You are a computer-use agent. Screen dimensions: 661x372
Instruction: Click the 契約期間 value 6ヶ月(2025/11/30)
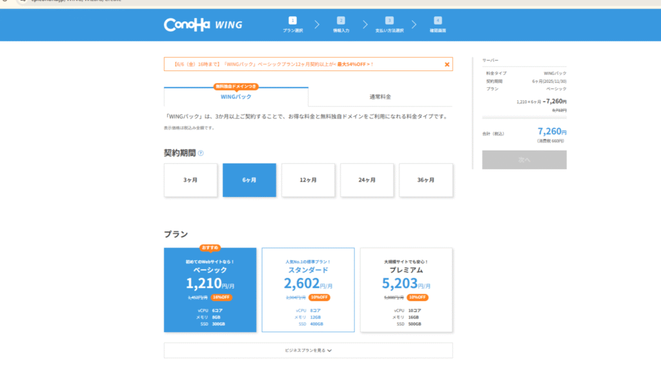[549, 81]
